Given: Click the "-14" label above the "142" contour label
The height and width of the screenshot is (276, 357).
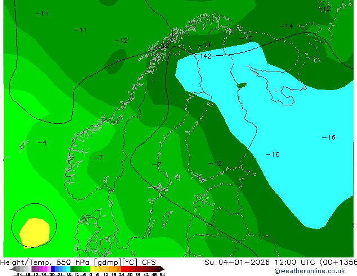Looking at the screenshot, I should (204, 45).
